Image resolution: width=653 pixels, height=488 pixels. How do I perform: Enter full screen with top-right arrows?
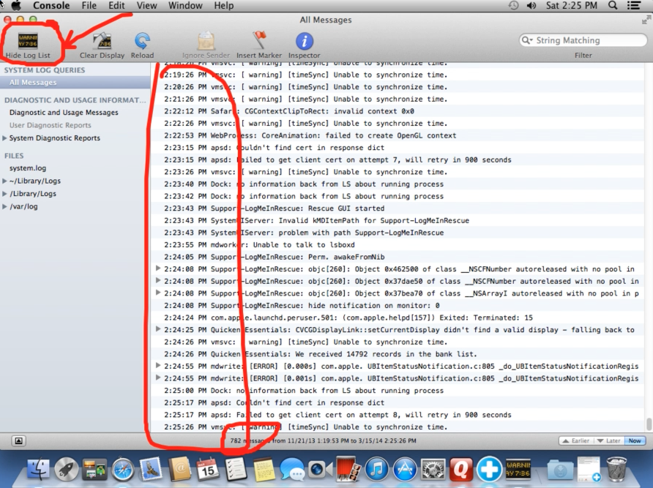[646, 20]
